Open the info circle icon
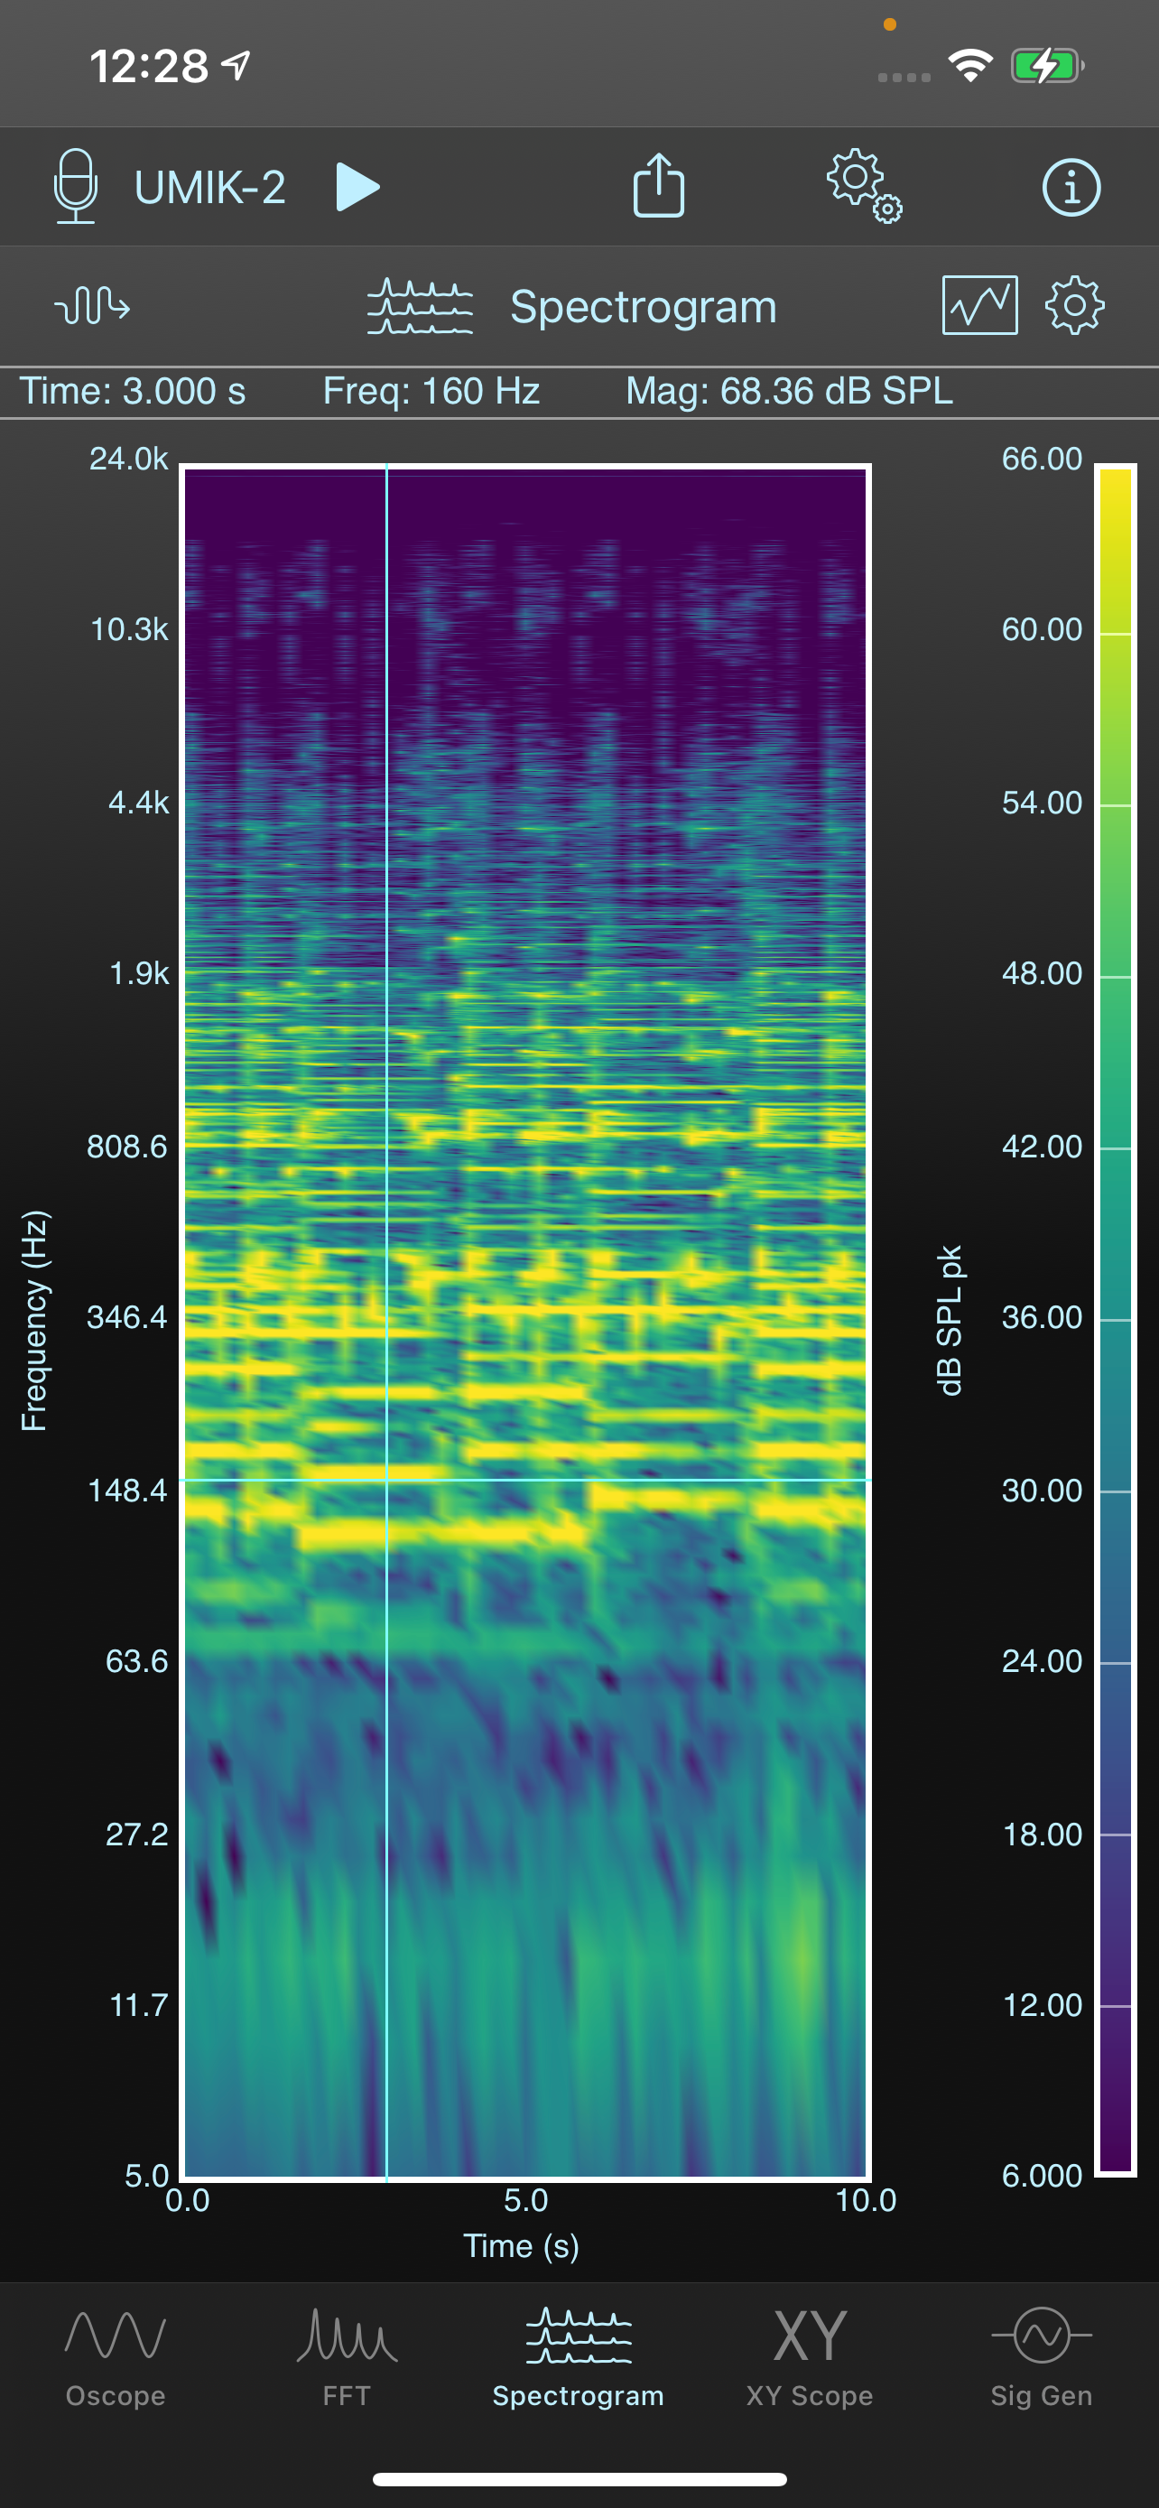The height and width of the screenshot is (2508, 1159). 1071,187
